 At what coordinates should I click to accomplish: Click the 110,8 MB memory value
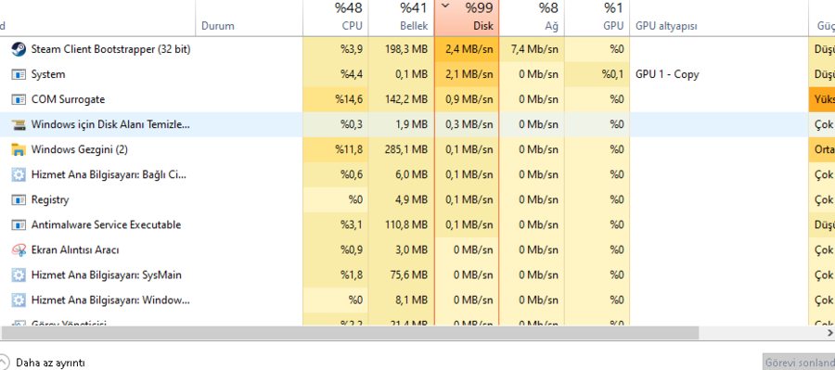(405, 225)
